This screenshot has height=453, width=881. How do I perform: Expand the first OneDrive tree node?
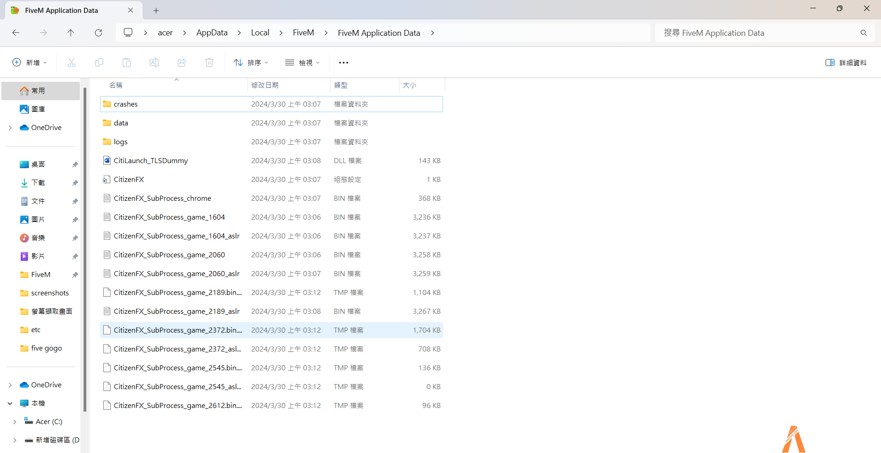(x=10, y=128)
